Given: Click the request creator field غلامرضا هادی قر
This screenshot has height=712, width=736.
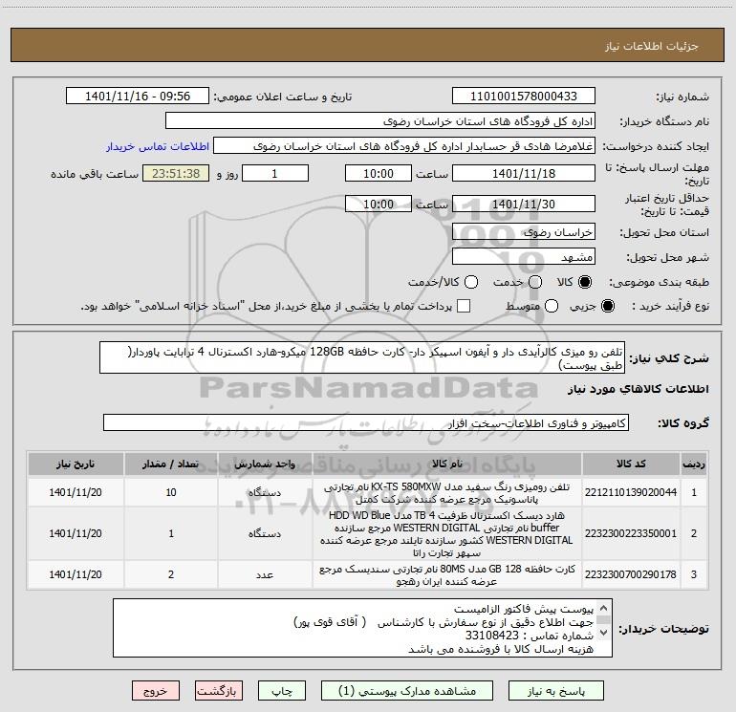Looking at the screenshot, I should pos(404,146).
